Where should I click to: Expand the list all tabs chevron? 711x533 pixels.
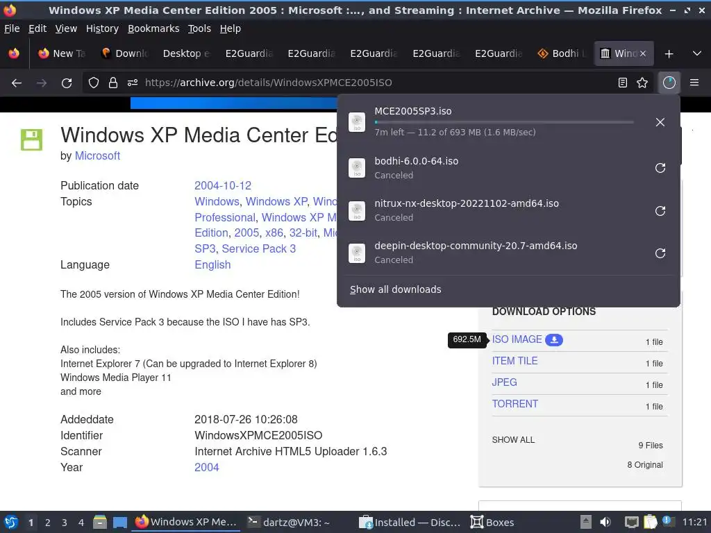697,54
